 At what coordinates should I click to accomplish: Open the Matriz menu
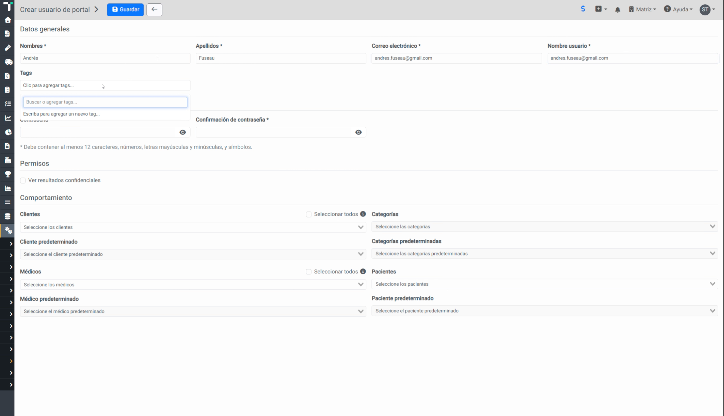tap(642, 9)
